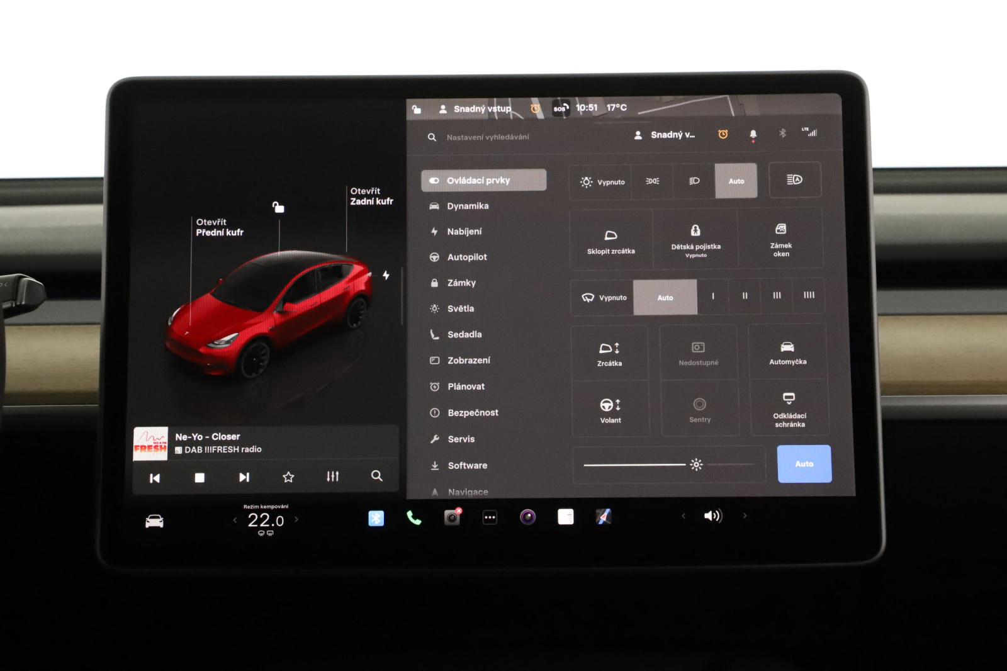1007x671 pixels.
Task: Open Volant steering wheel adjustment
Action: coord(610,410)
